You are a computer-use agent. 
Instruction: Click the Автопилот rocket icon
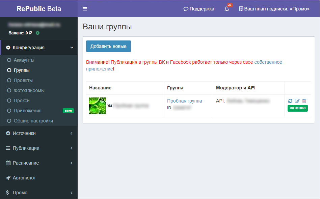(8, 178)
